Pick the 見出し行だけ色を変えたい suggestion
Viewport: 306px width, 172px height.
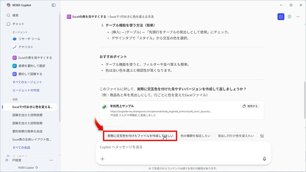(236, 136)
